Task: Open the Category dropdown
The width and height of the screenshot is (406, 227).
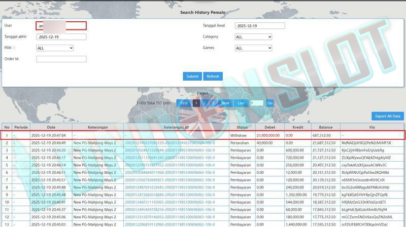Action: 253,37
